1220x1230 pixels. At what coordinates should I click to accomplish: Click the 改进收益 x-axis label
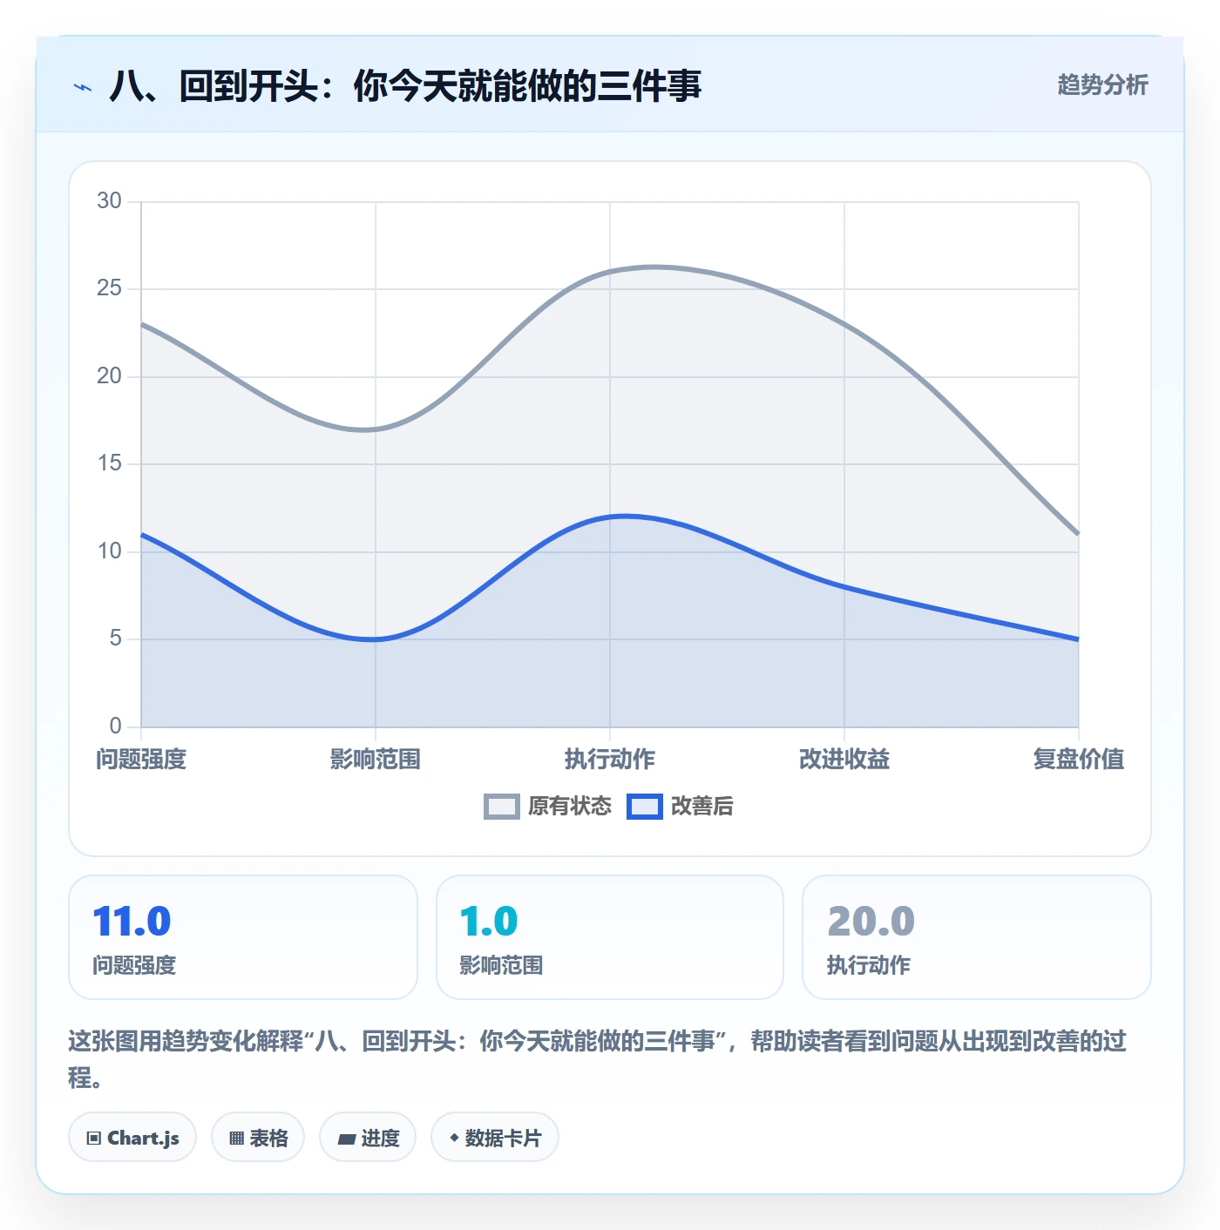point(844,760)
